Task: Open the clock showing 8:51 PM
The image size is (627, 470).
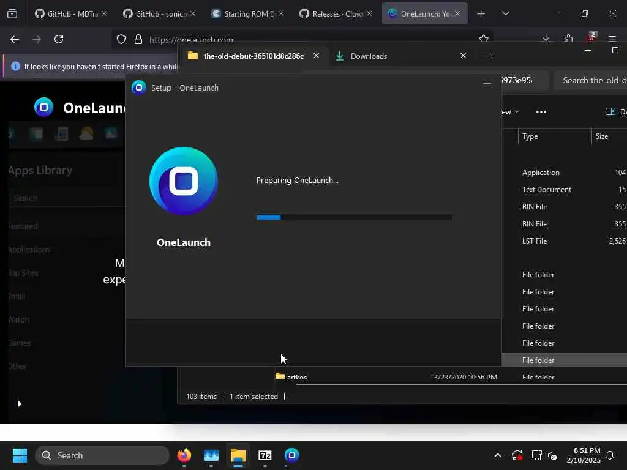Action: [583, 455]
